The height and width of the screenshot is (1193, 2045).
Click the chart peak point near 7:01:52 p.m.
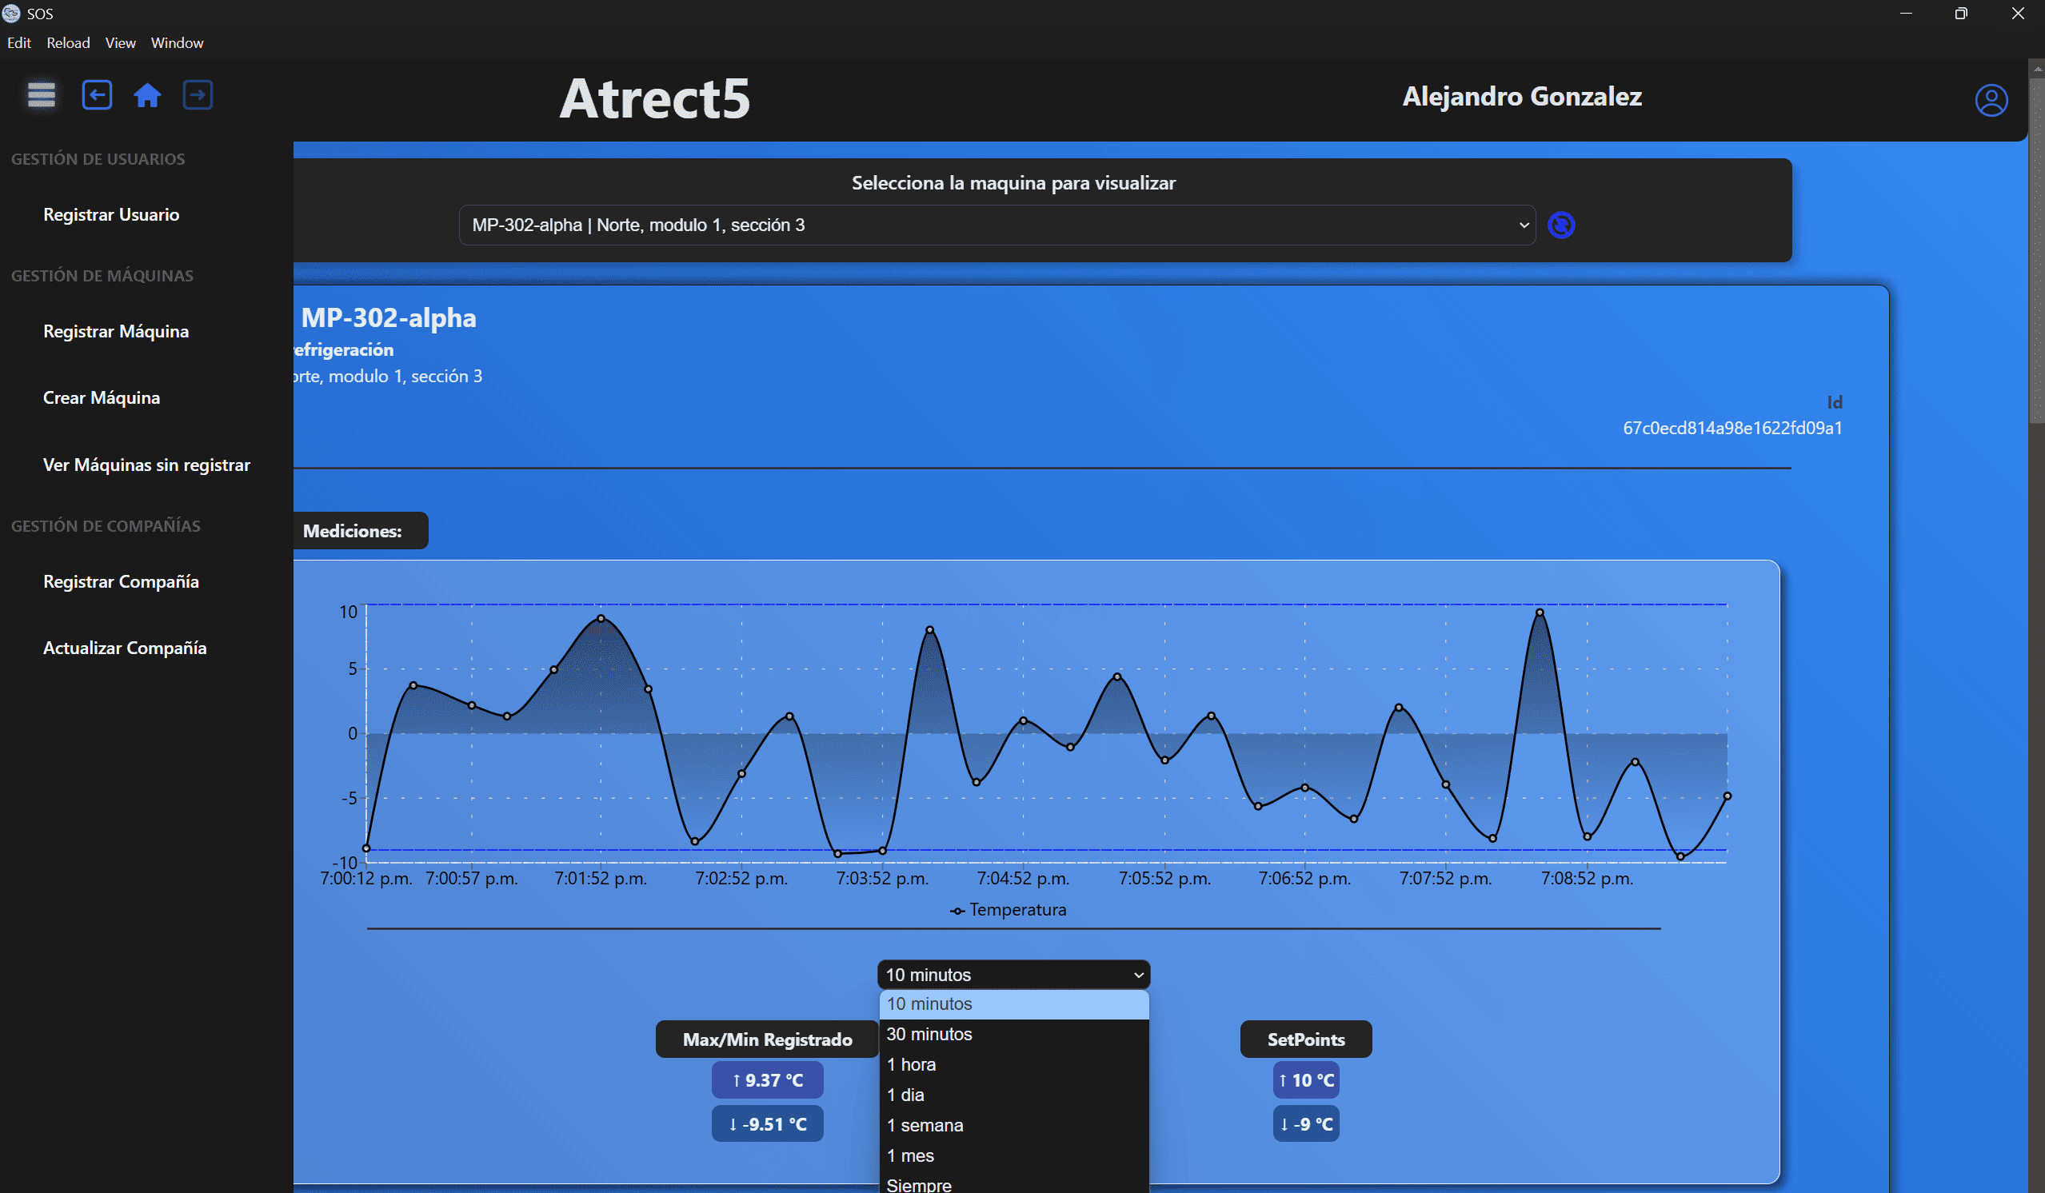coord(601,618)
